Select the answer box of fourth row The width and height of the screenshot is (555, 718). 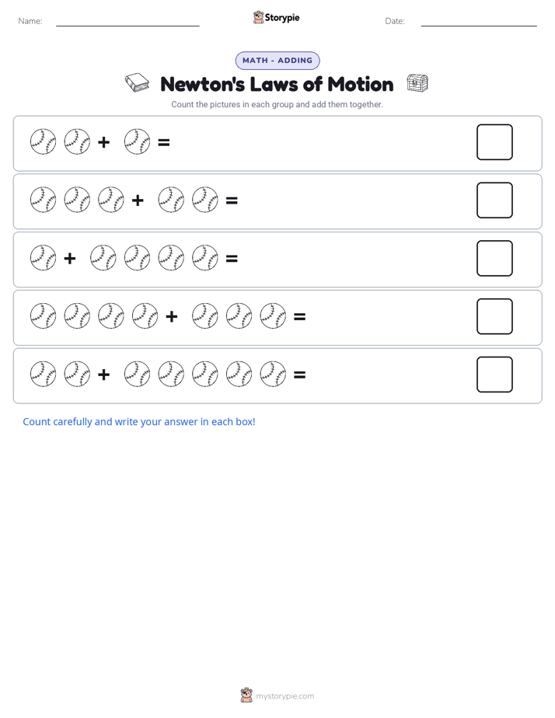pos(494,316)
